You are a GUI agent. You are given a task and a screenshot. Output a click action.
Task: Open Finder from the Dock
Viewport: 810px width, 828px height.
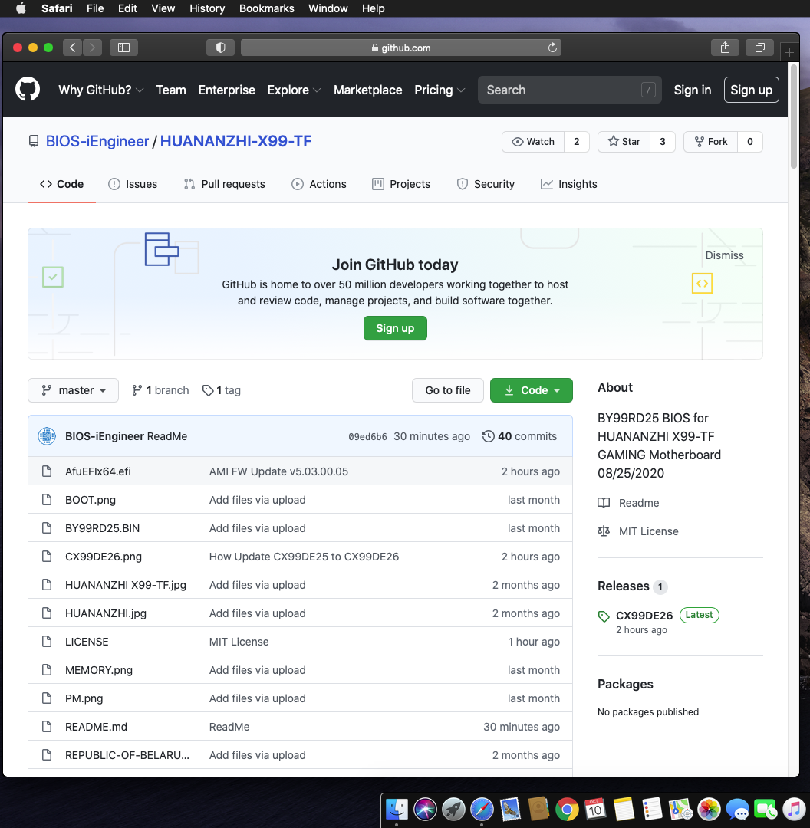[397, 809]
